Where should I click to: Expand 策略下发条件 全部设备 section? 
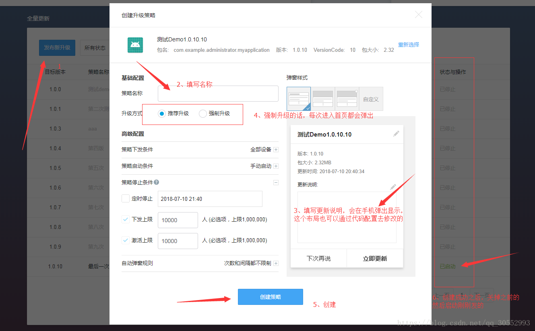pyautogui.click(x=276, y=150)
